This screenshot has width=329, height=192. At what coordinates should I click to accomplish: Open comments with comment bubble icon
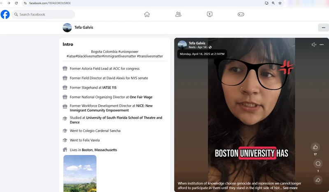[318, 164]
